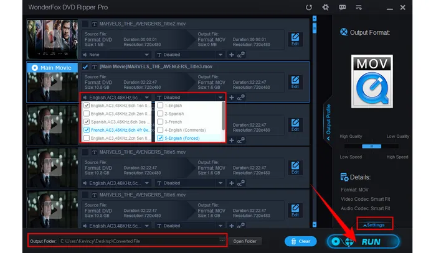Play the Title5.mov preview thumbnail
Image resolution: width=436 pixels, height=253 pixels.
click(52, 167)
